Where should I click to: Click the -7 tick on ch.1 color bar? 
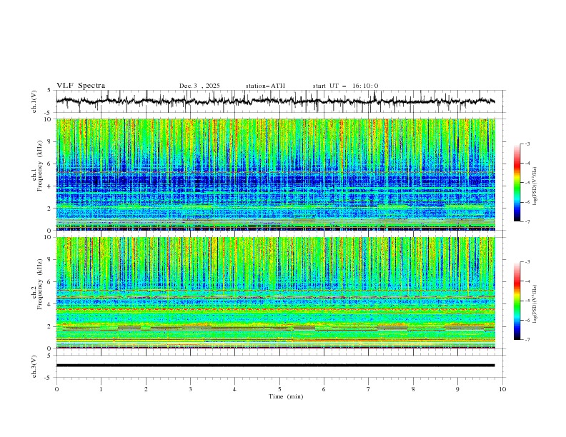[x=527, y=221]
